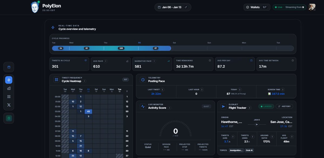Click the profile avatar in the top-right corner

tap(312, 7)
